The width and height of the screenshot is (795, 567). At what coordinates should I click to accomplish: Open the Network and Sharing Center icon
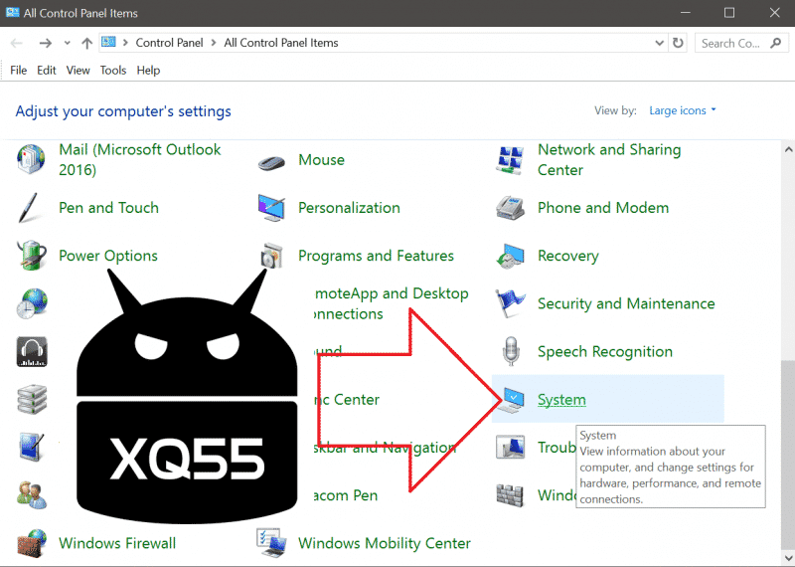tap(510, 160)
